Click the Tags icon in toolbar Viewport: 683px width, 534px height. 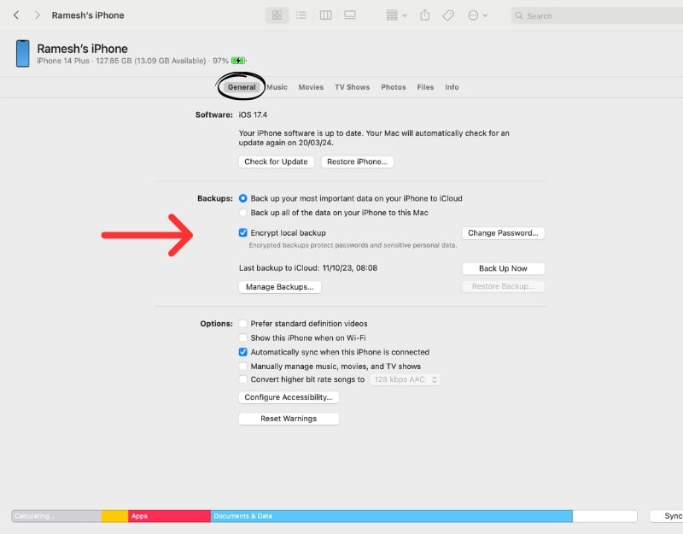coord(448,15)
